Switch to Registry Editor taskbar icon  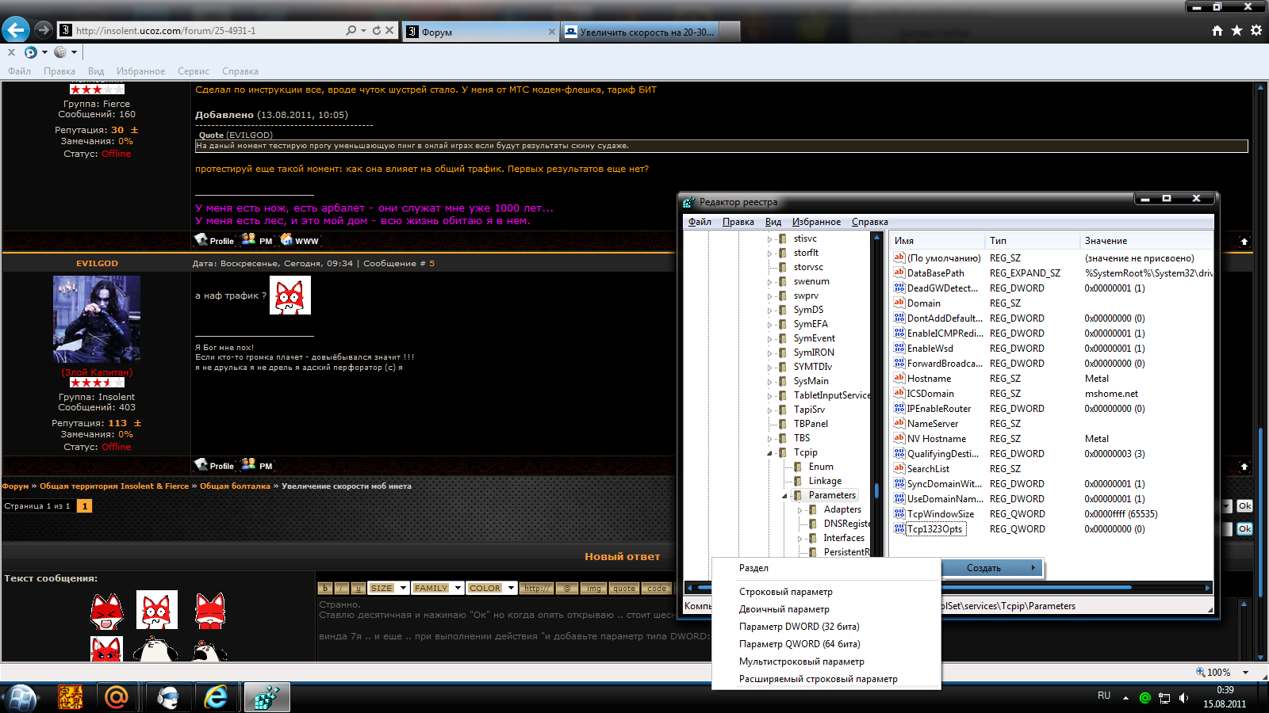coord(267,697)
